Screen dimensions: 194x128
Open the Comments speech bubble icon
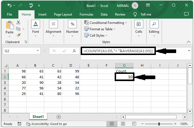pos(186,14)
